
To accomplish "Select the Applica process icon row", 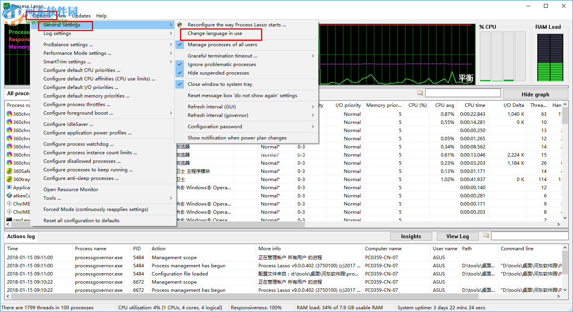I will click(9, 187).
